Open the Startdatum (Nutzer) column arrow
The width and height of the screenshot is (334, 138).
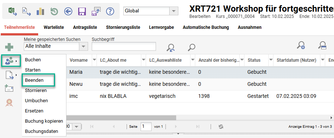point(323,60)
